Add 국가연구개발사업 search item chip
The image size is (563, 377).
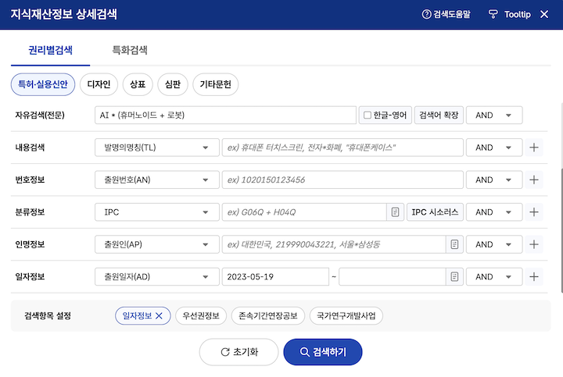[346, 315]
